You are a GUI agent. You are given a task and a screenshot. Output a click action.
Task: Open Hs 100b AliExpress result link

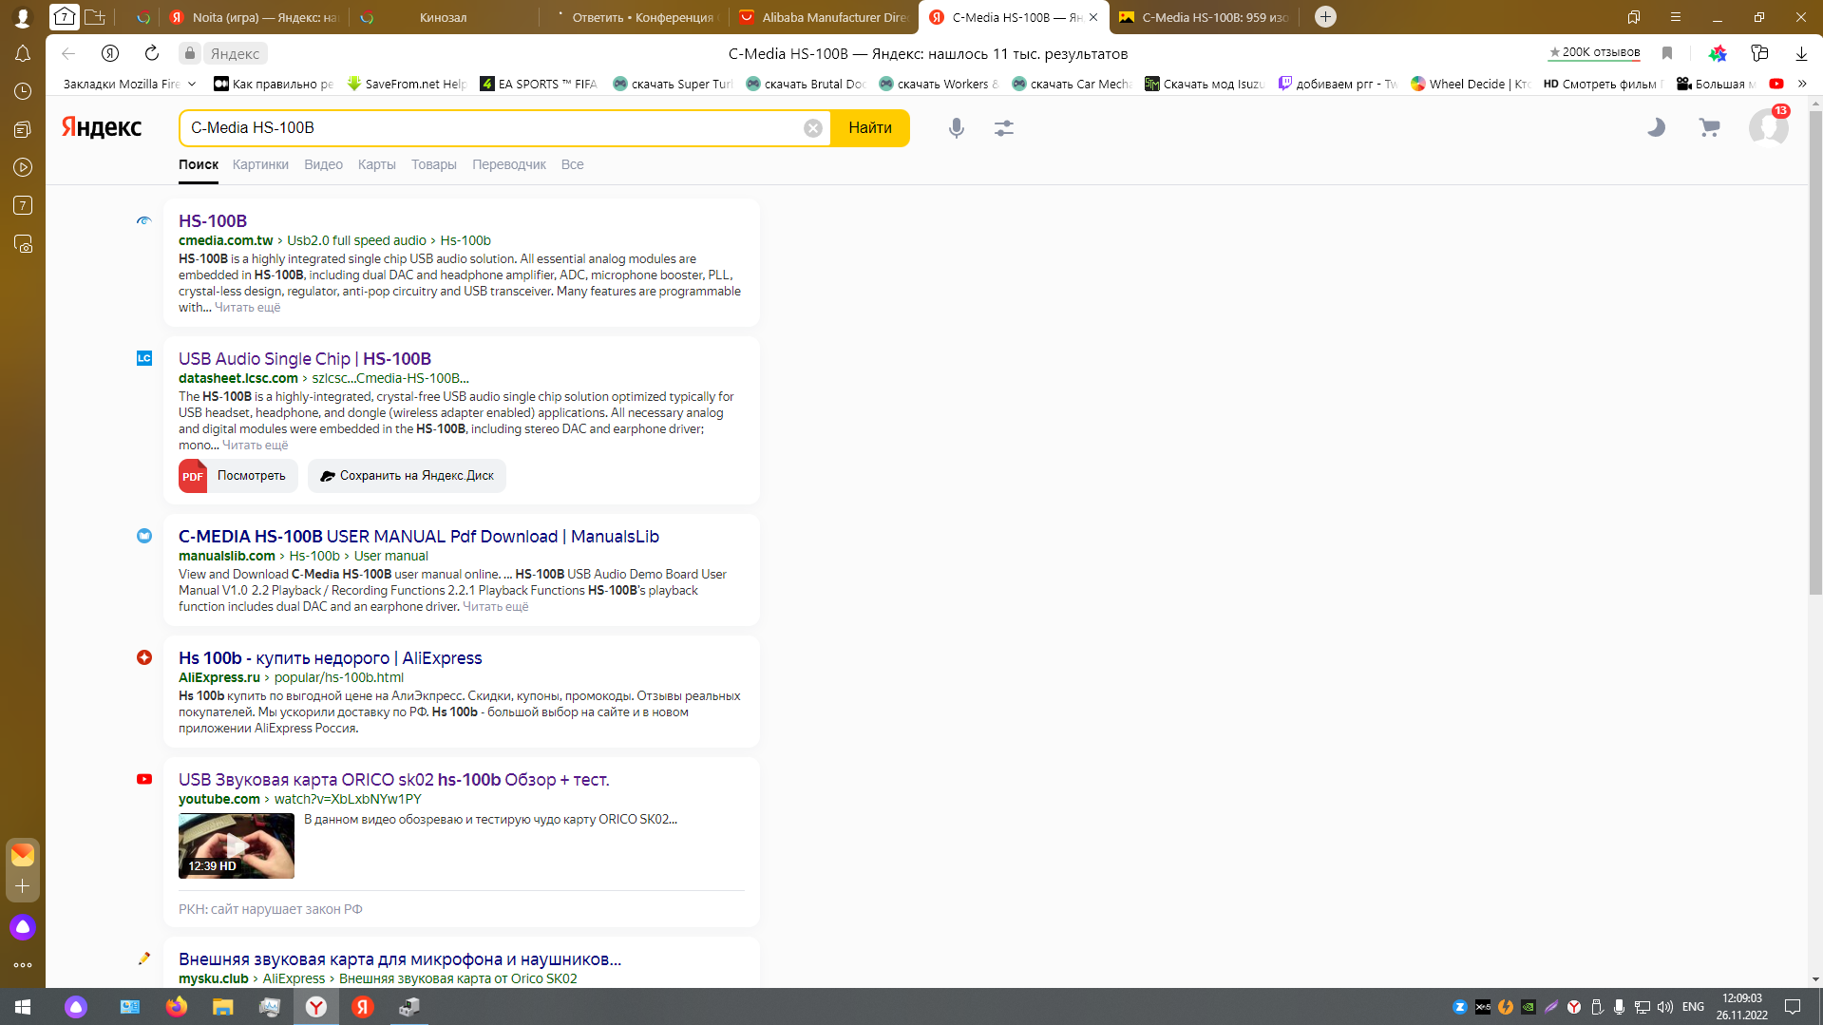tap(331, 658)
